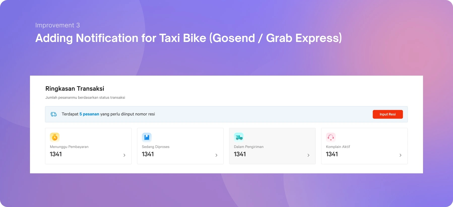Open Komplain Aktif via its chevron arrow
The height and width of the screenshot is (207, 453).
click(x=400, y=155)
